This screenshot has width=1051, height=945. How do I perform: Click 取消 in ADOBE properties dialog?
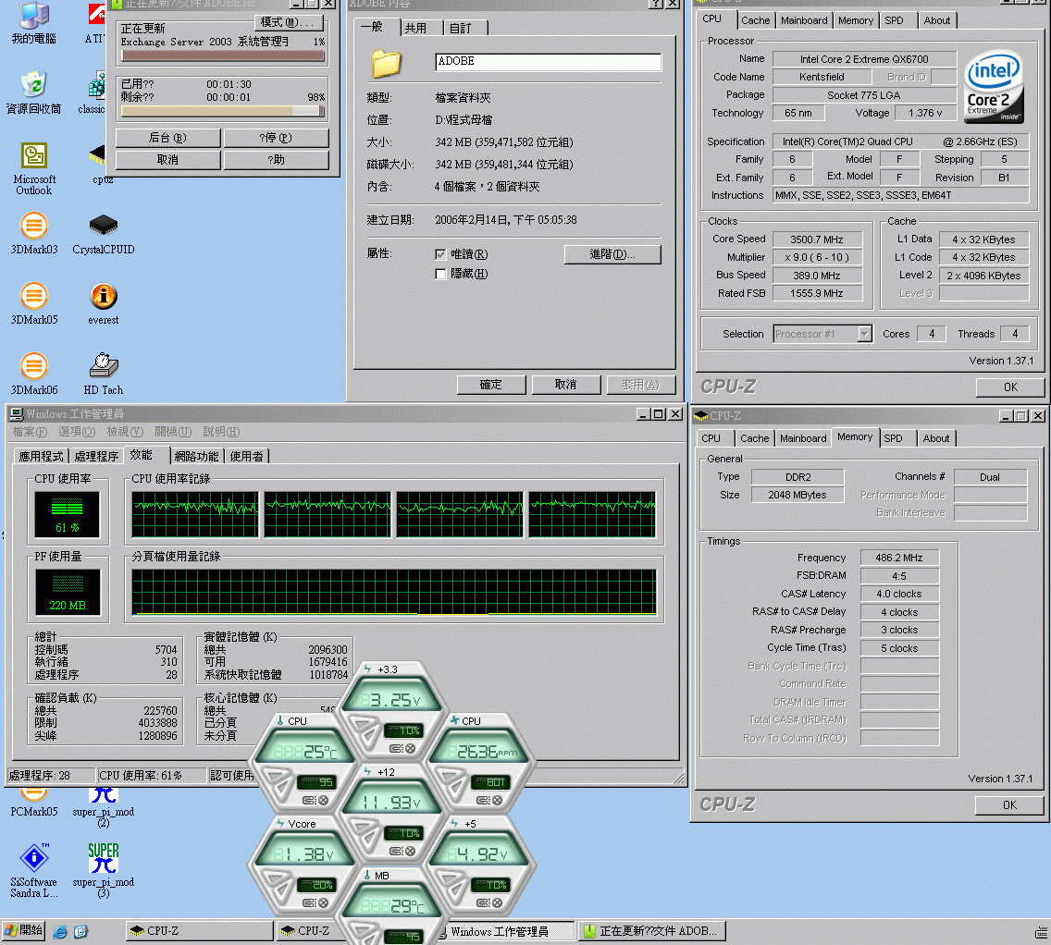pyautogui.click(x=565, y=385)
